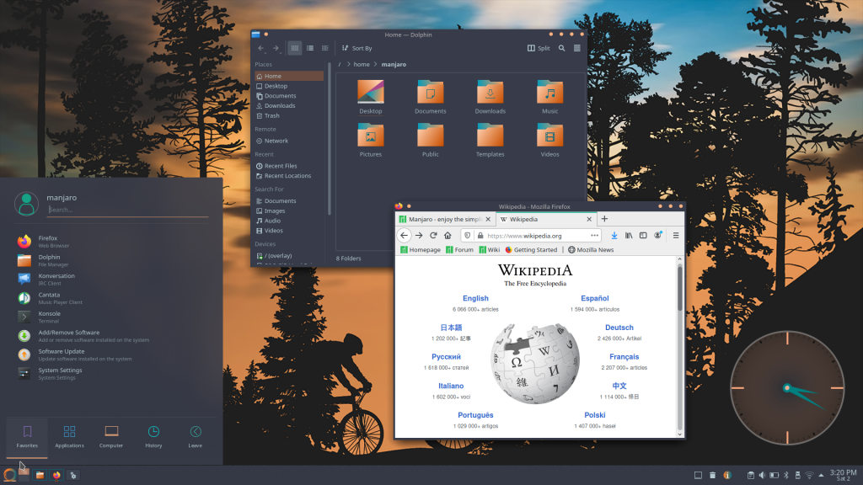Open Dolphin's hamburger control menu
Image resolution: width=863 pixels, height=485 pixels.
click(x=577, y=48)
